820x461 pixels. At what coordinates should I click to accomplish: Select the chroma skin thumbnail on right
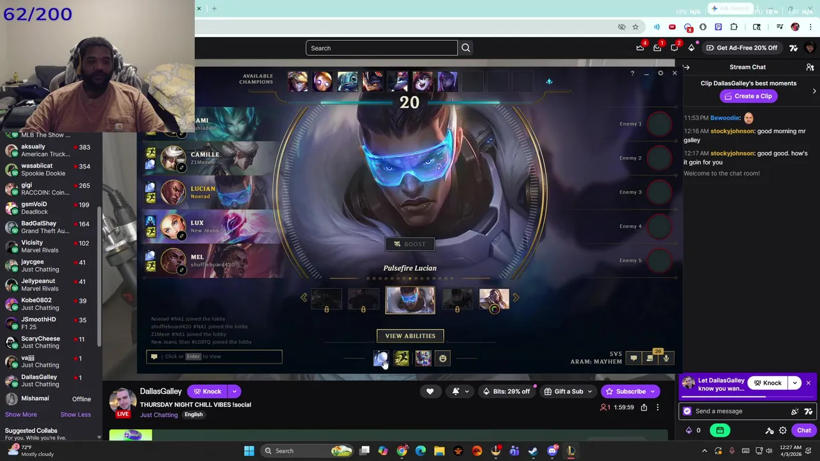tap(494, 300)
